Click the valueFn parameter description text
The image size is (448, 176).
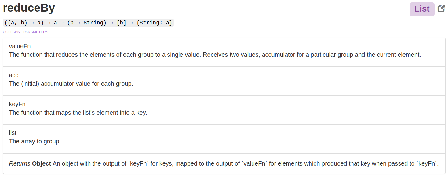point(215,55)
